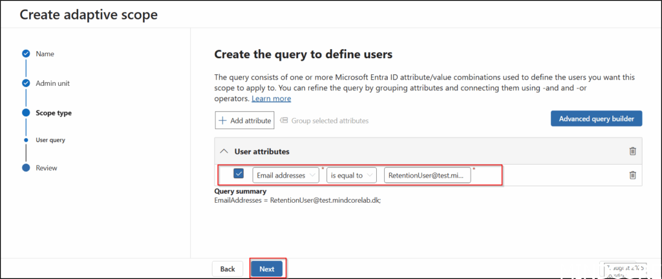Image resolution: width=662 pixels, height=279 pixels.
Task: Click the Group selected attributes icon
Action: coord(284,120)
